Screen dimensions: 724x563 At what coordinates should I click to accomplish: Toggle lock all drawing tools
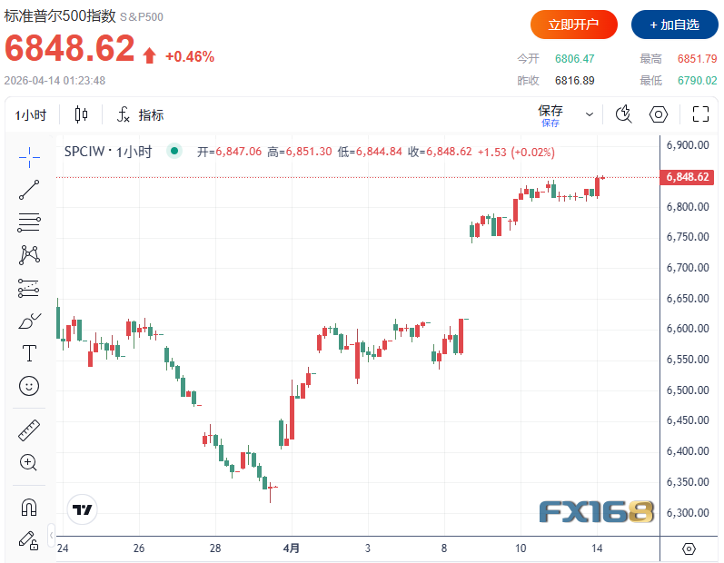click(x=29, y=538)
